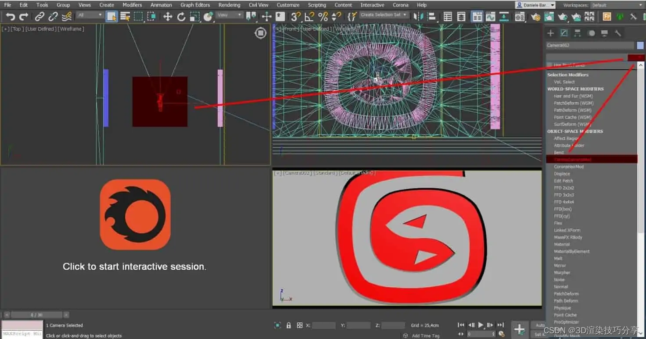Choose FFD 4x4x4 from modifier list
This screenshot has width=646, height=339.
point(564,202)
